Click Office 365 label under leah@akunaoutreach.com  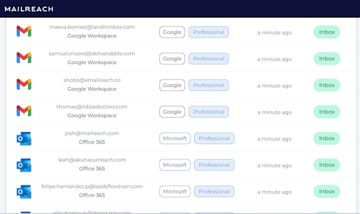coord(92,169)
